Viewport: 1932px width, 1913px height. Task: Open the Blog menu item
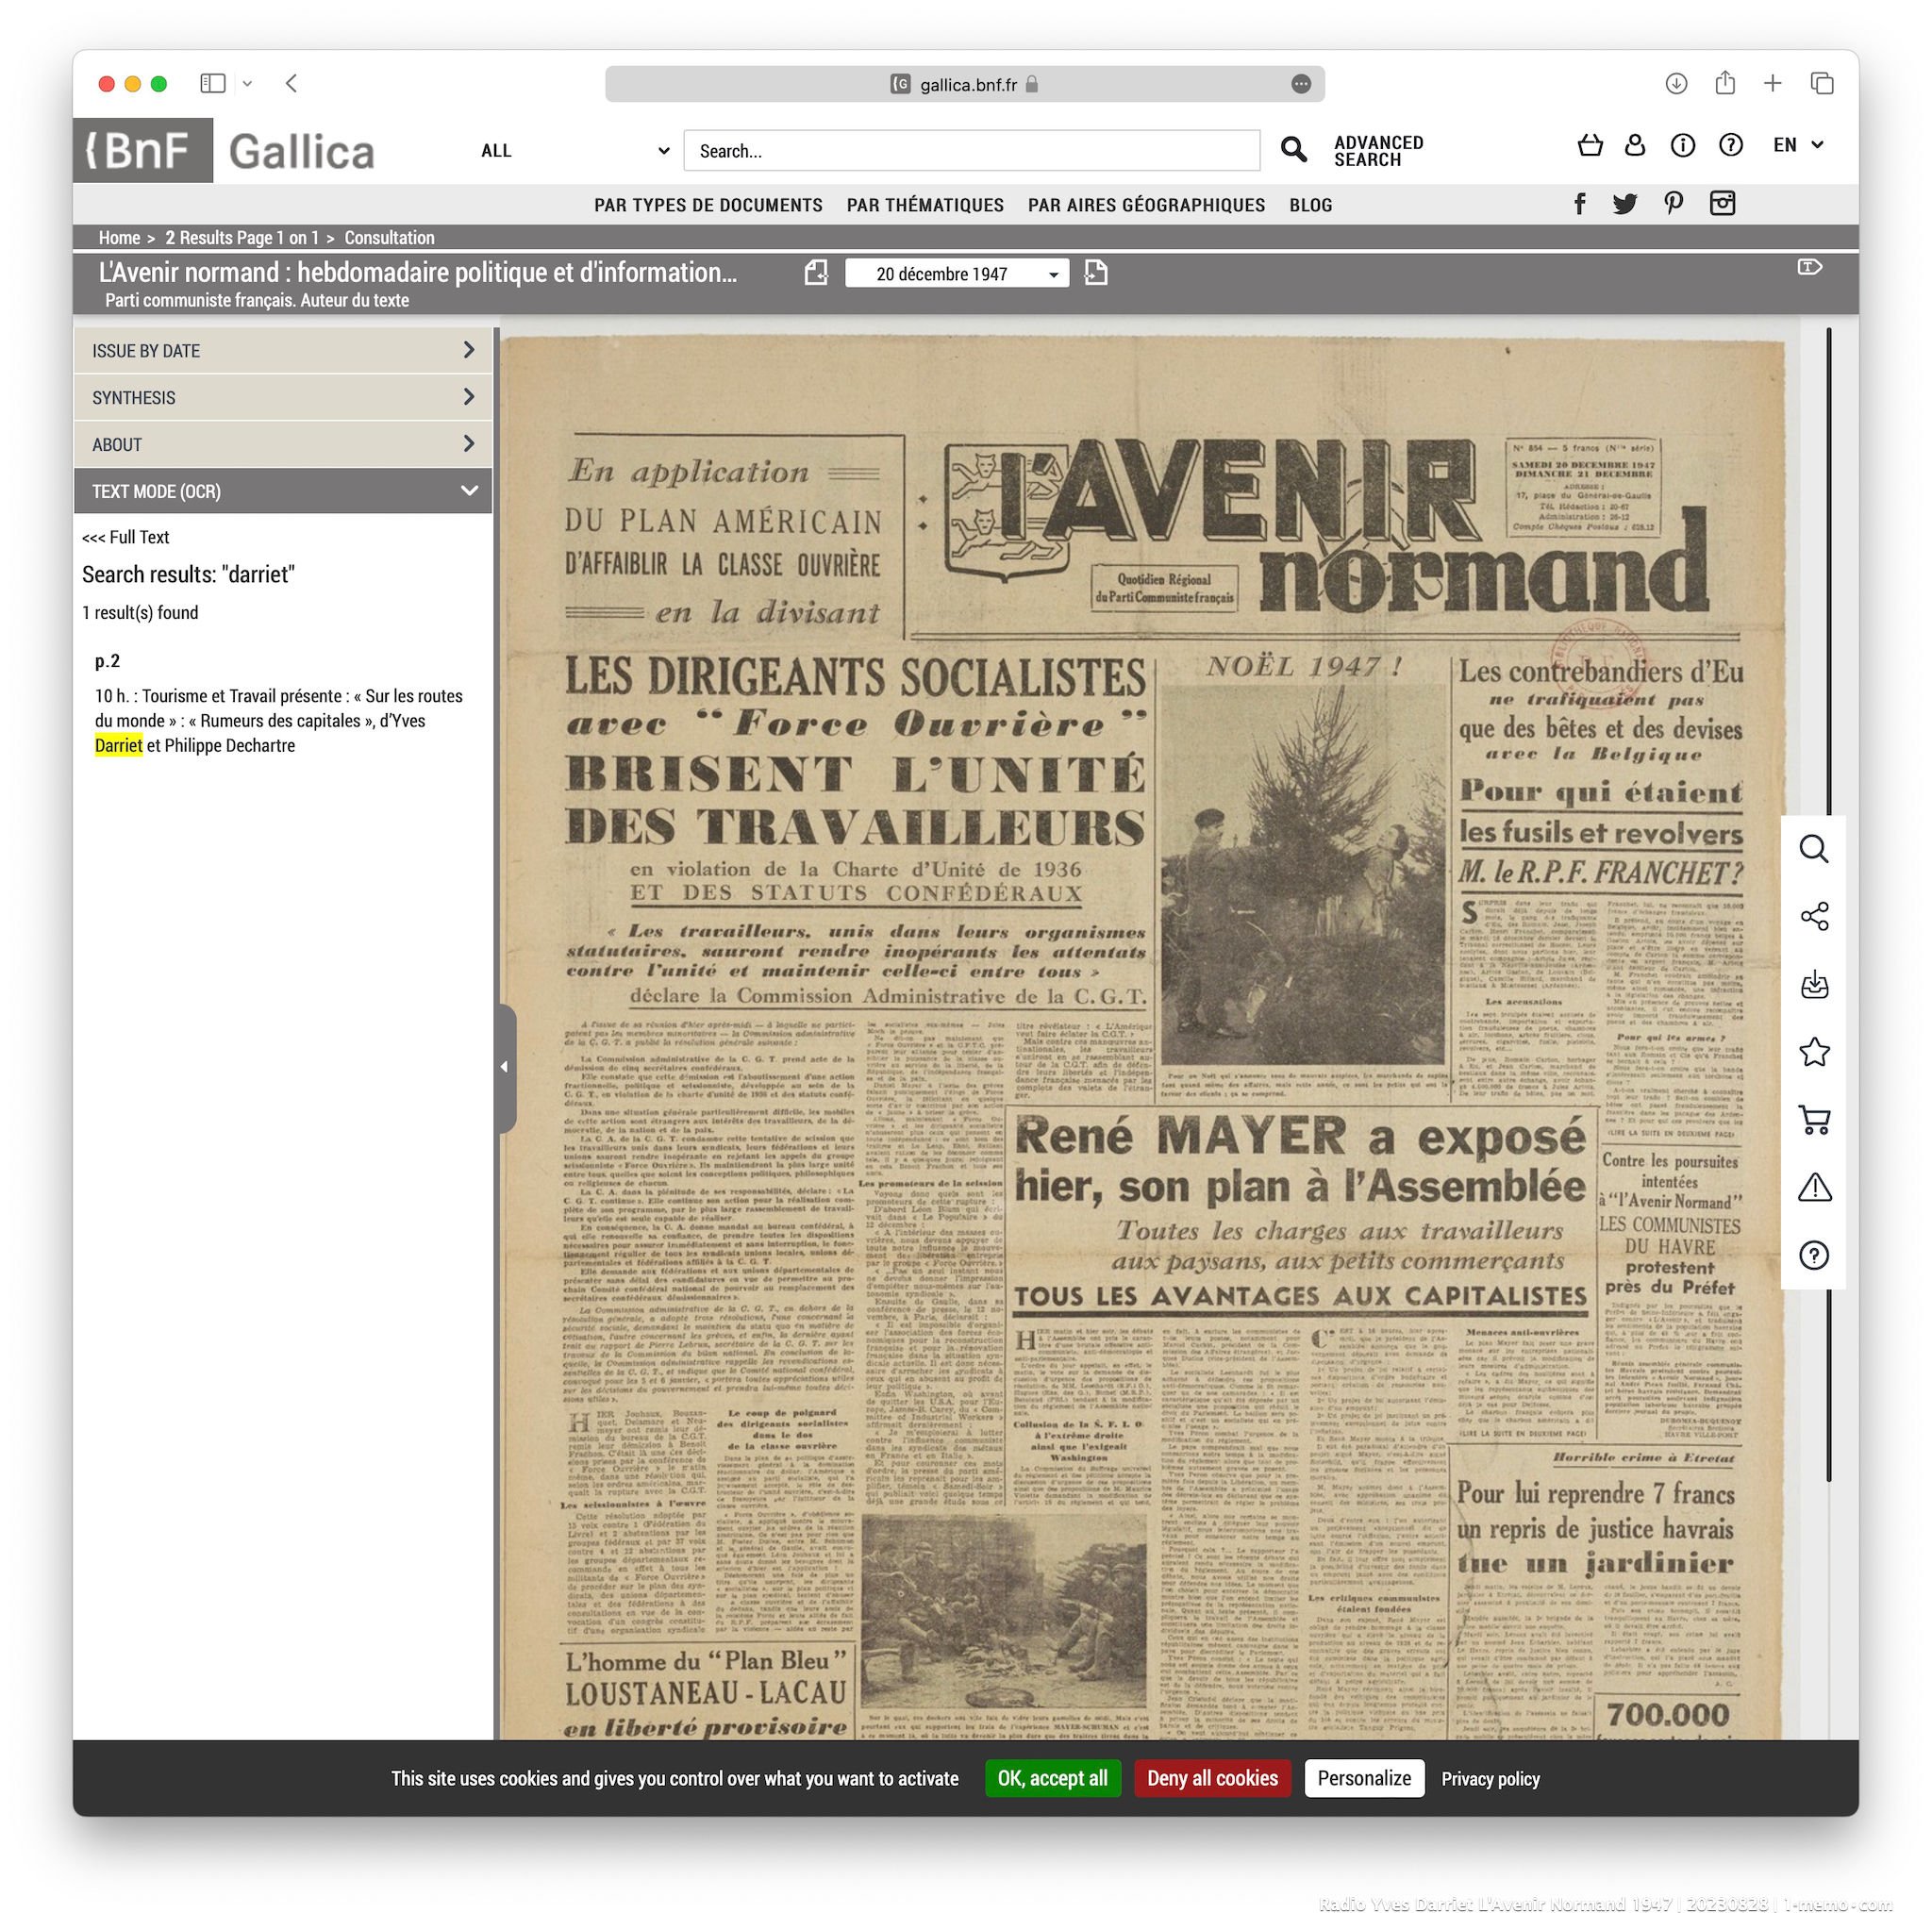(1310, 205)
